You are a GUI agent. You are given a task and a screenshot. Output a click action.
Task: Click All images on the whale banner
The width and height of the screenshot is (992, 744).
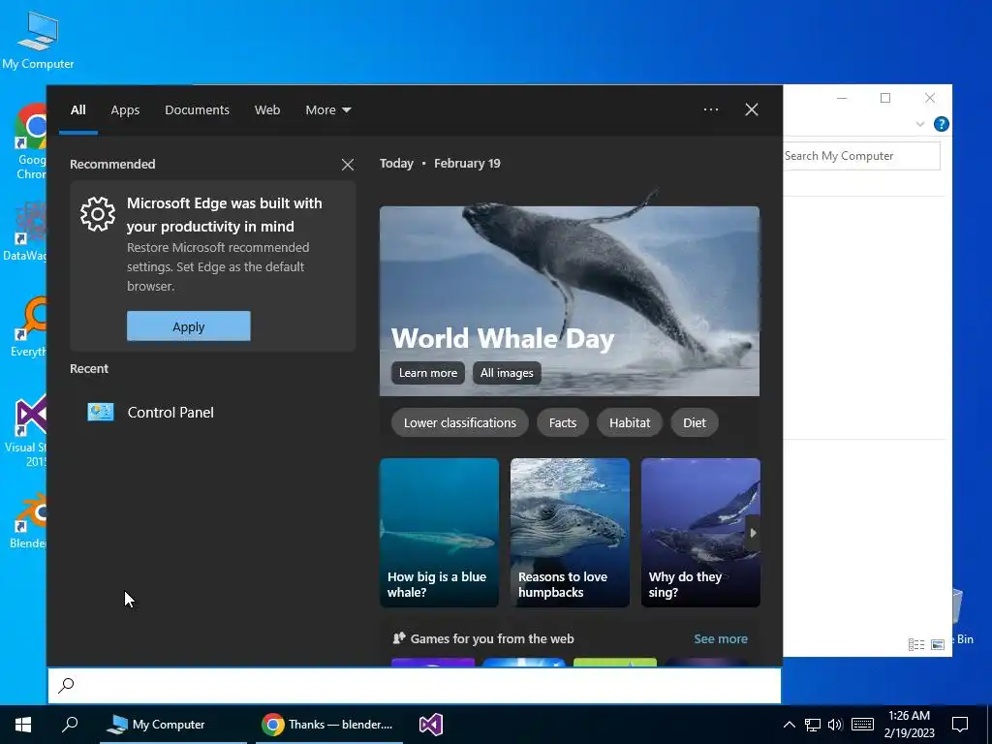click(507, 373)
